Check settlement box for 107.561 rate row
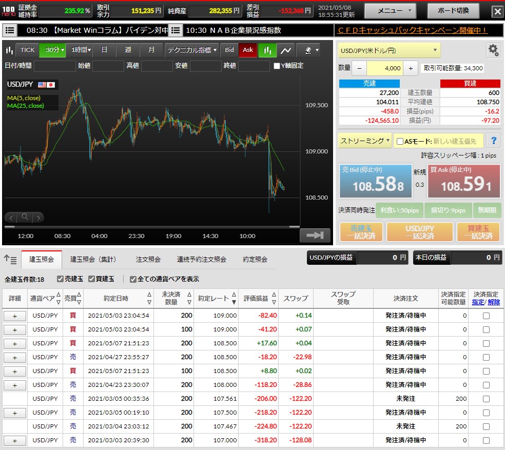The image size is (505, 450). click(x=486, y=399)
